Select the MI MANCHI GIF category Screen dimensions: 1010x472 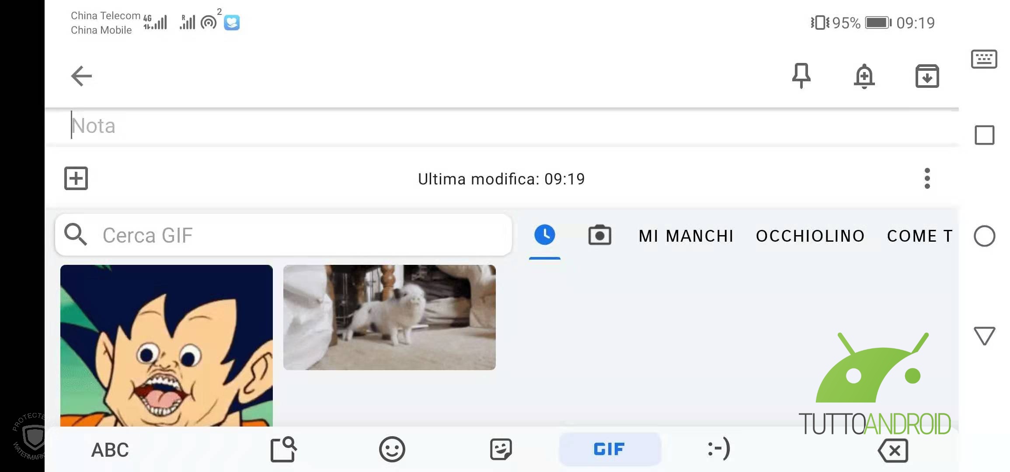point(686,236)
